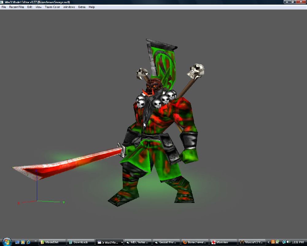This screenshot has width=307, height=246.
Task: Switch to the Geoset Mer... taskbar button
Action: 166,242
